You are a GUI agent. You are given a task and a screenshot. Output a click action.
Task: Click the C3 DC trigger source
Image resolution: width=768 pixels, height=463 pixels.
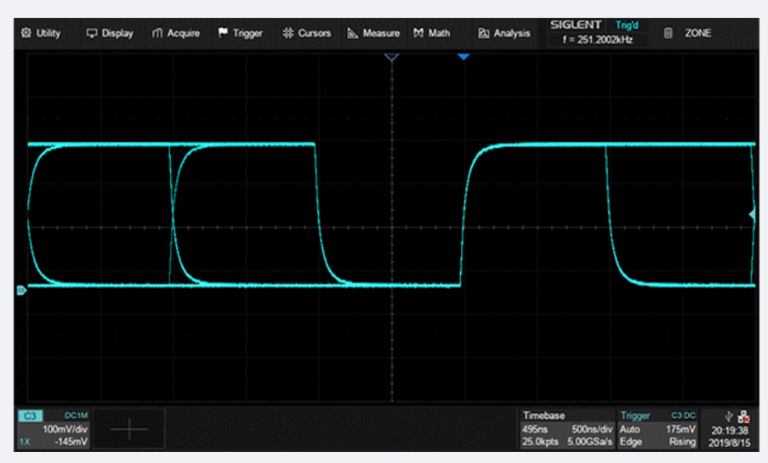click(683, 415)
